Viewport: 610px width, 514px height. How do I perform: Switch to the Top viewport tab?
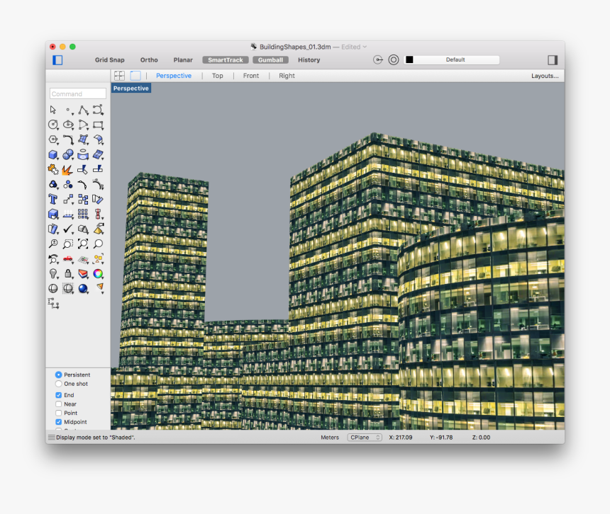point(218,76)
